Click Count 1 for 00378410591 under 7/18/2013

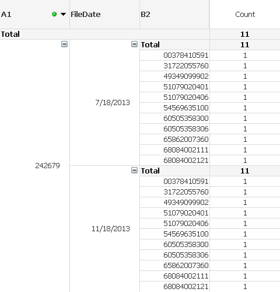[x=245, y=55]
